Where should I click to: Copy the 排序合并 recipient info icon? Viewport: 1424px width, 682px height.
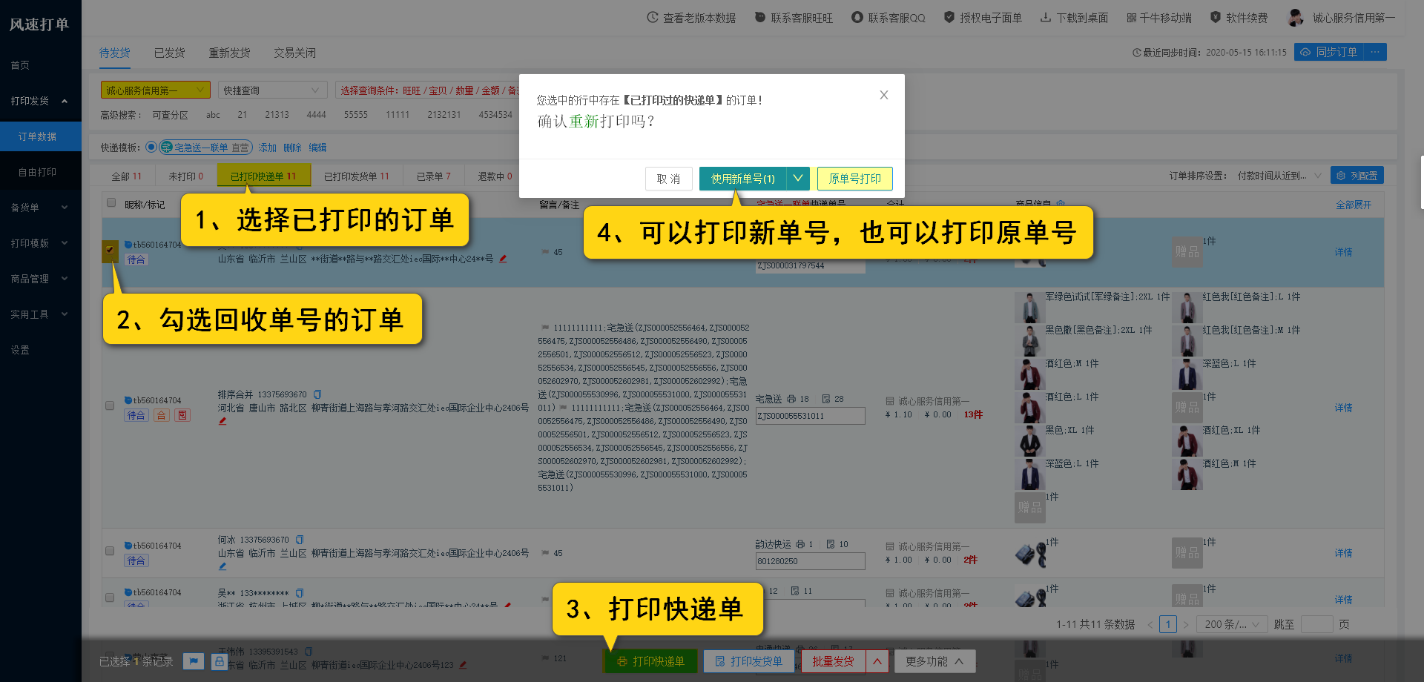click(x=317, y=394)
